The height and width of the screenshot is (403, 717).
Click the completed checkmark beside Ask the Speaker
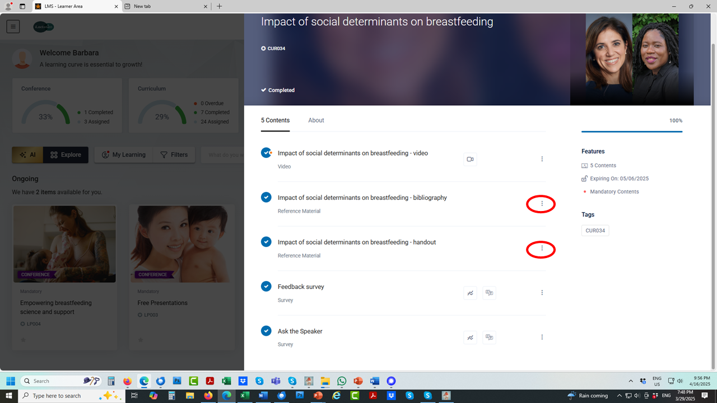coord(266,331)
